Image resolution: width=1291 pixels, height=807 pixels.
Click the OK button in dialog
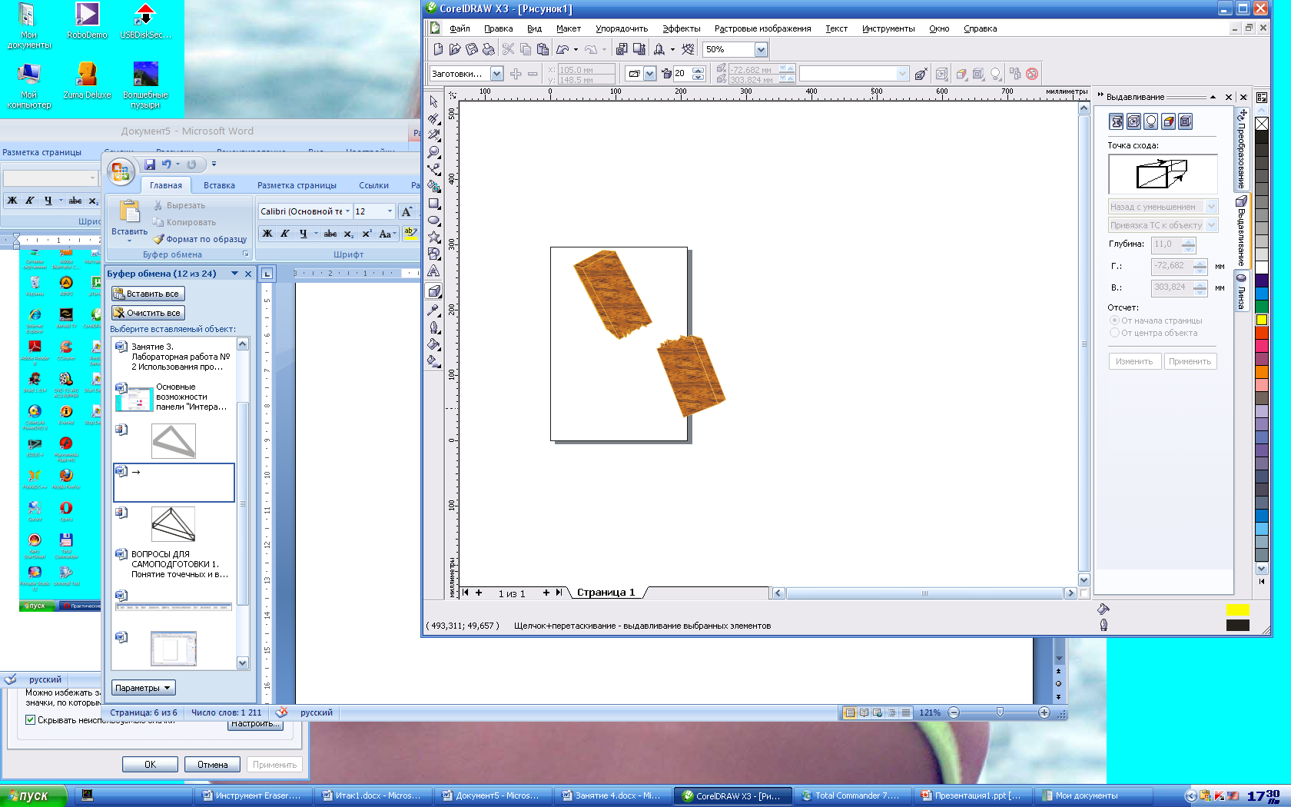(150, 764)
